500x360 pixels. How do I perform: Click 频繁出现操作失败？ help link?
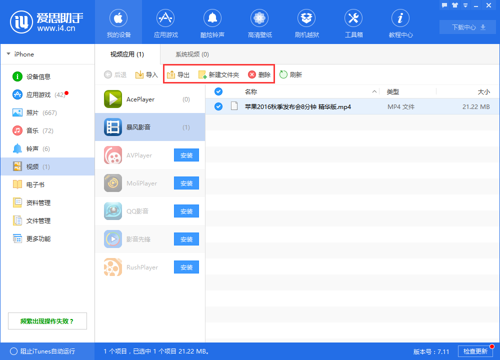(47, 321)
